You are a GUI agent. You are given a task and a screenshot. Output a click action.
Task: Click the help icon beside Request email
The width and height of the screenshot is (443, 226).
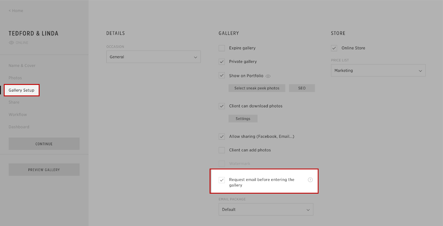[x=310, y=180]
